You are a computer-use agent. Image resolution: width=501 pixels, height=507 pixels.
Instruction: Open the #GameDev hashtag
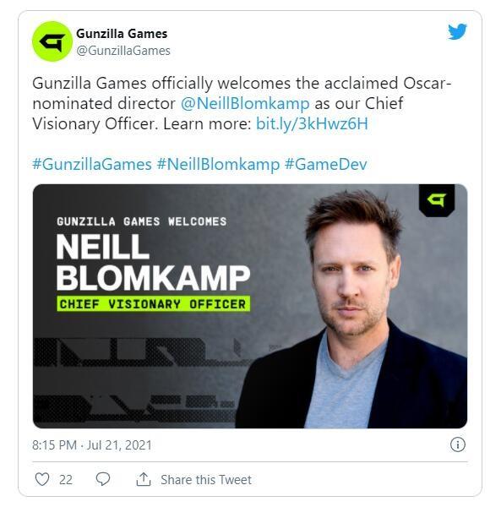(x=326, y=164)
